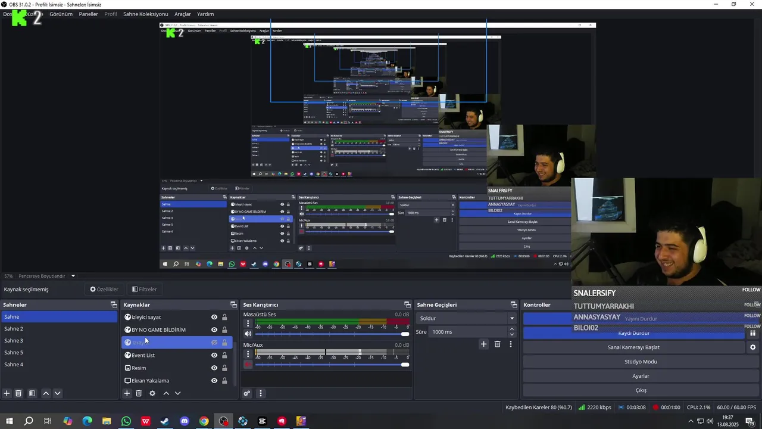
Task: Hide the Ekran Yakalama source with its eye icon
Action: [x=214, y=381]
